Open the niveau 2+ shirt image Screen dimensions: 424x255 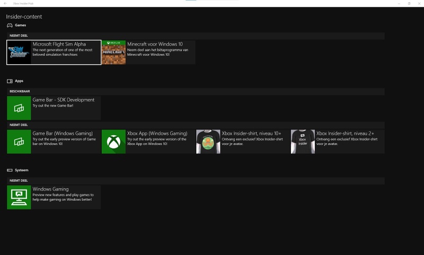pos(303,142)
